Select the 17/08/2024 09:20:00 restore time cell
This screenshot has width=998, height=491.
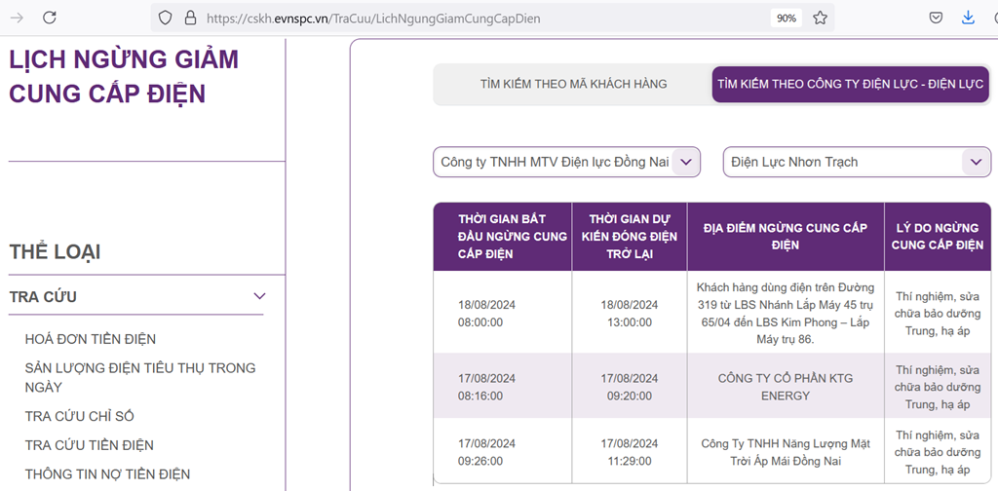point(630,387)
